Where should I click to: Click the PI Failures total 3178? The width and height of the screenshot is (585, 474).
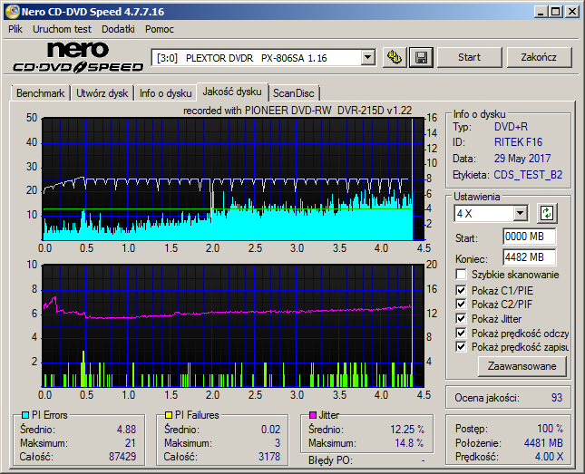269,457
